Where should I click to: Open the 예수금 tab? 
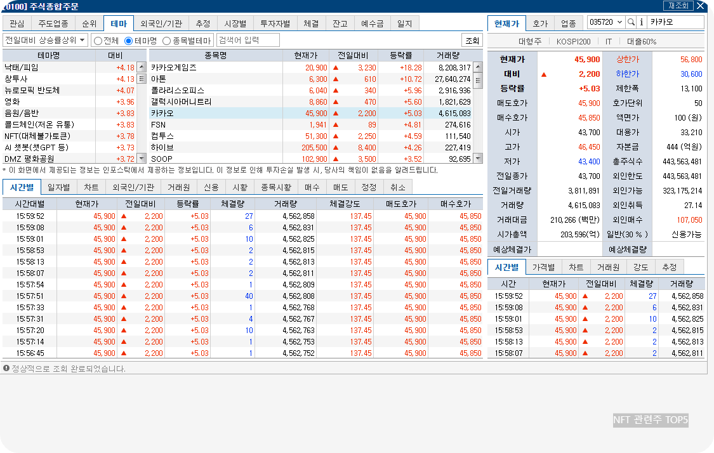point(372,23)
